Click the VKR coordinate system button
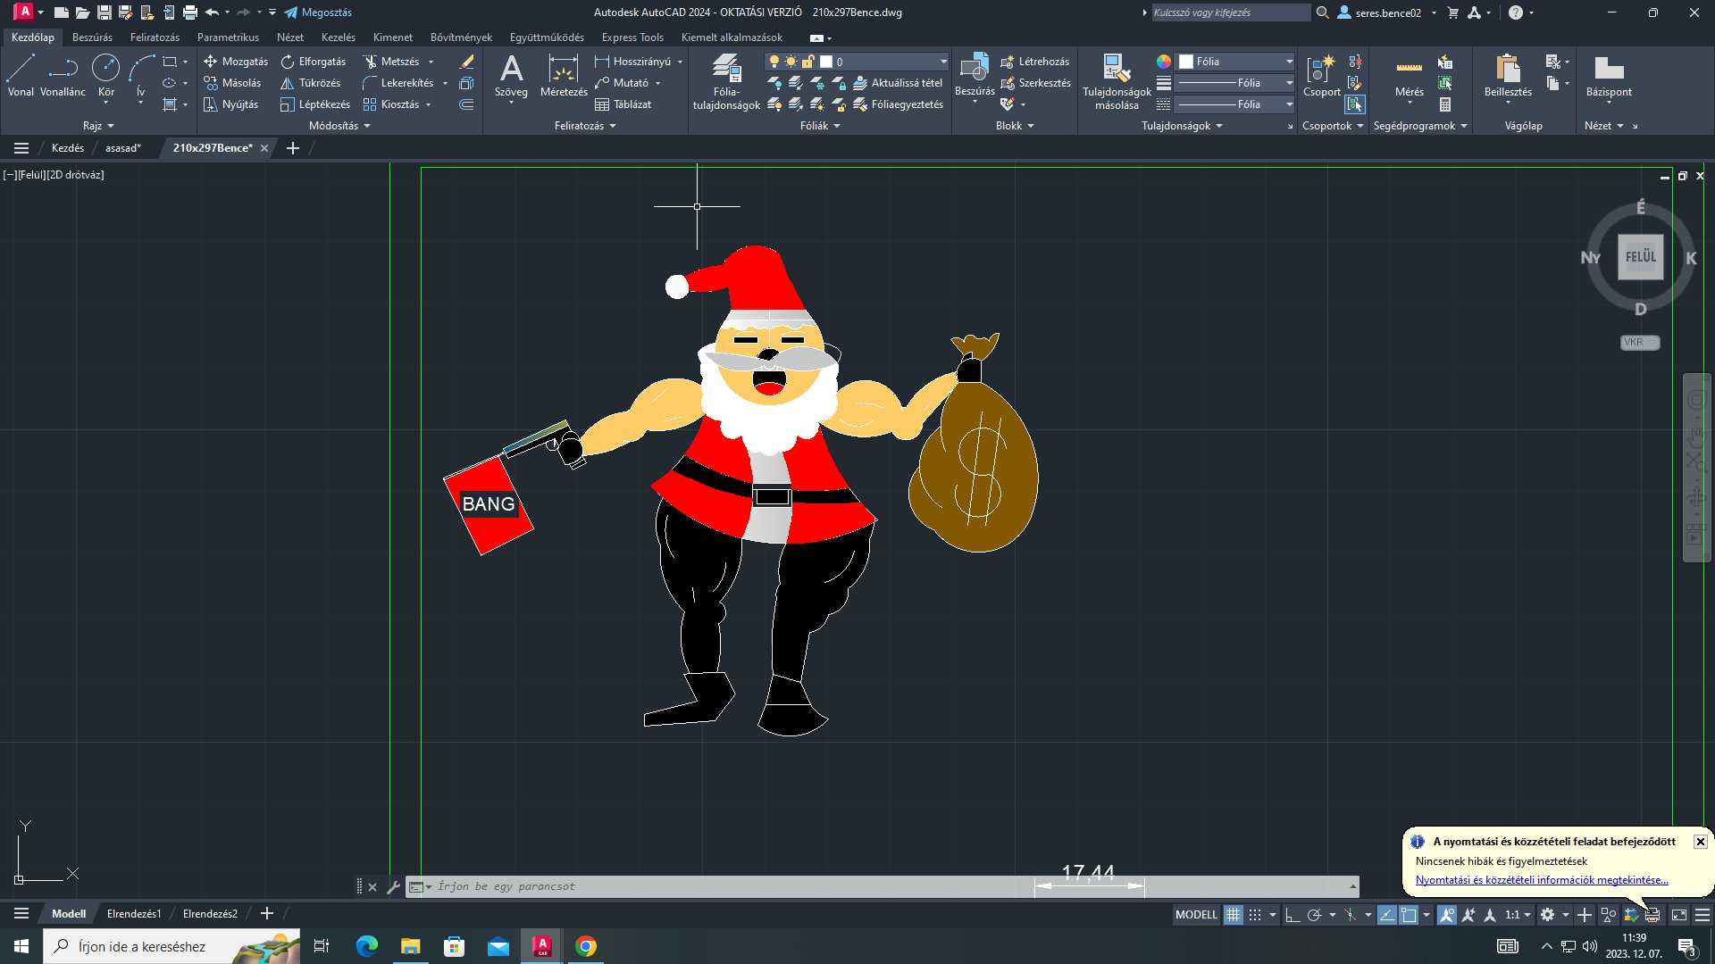This screenshot has width=1715, height=964. pyautogui.click(x=1639, y=343)
